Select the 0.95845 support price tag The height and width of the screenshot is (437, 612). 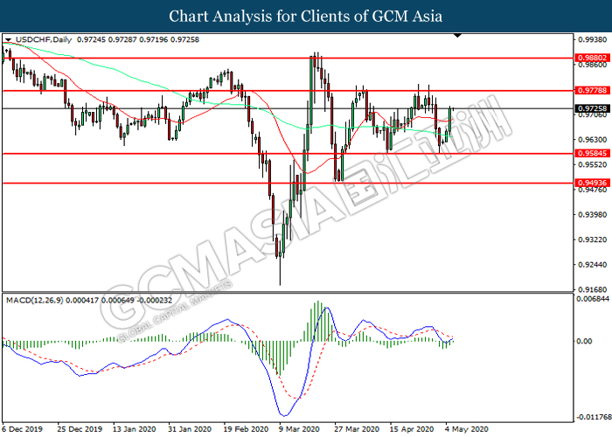(x=593, y=153)
